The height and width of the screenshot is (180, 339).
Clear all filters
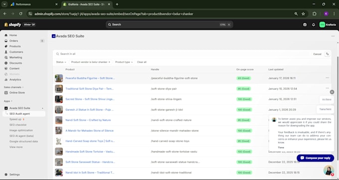coord(142,62)
